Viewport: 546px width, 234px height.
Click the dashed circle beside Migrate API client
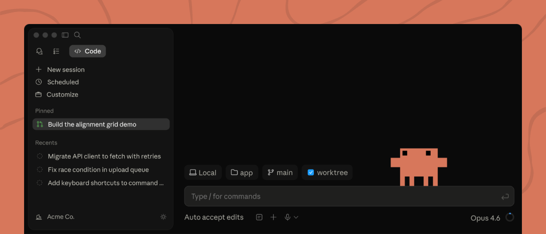click(40, 156)
